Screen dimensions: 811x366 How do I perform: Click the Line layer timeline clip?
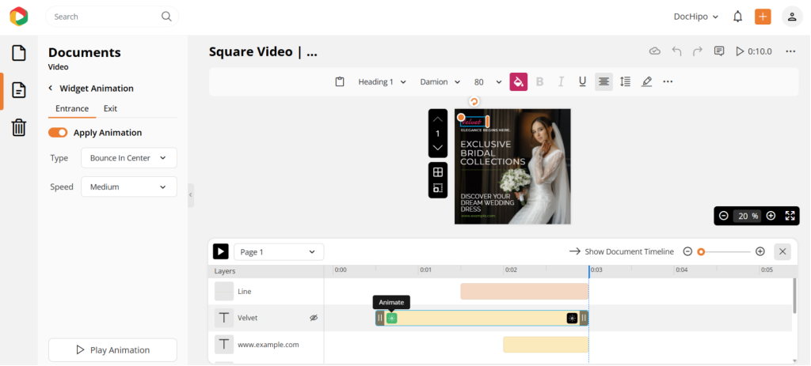524,291
